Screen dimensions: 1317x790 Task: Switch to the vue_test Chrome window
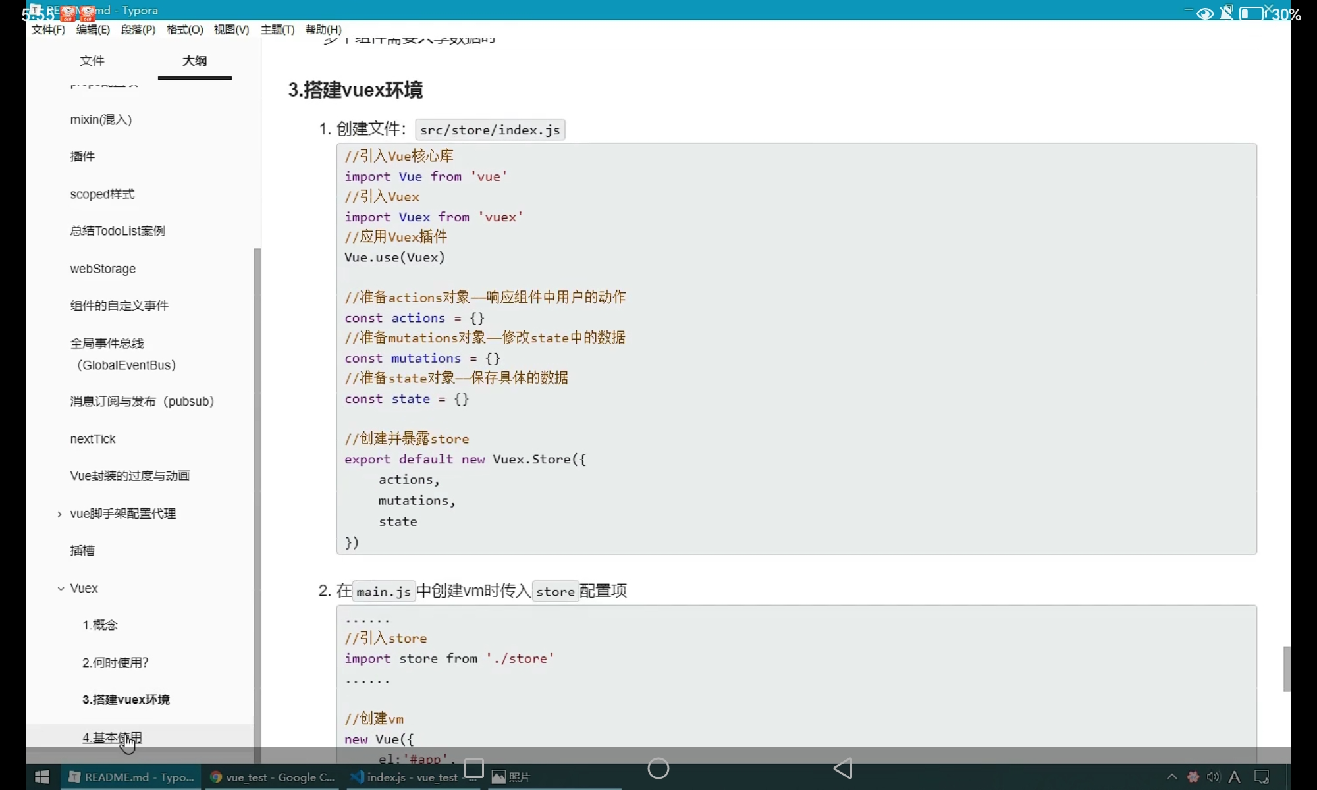pyautogui.click(x=273, y=777)
